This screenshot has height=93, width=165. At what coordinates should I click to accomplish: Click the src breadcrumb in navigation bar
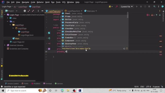click(x=15, y=6)
